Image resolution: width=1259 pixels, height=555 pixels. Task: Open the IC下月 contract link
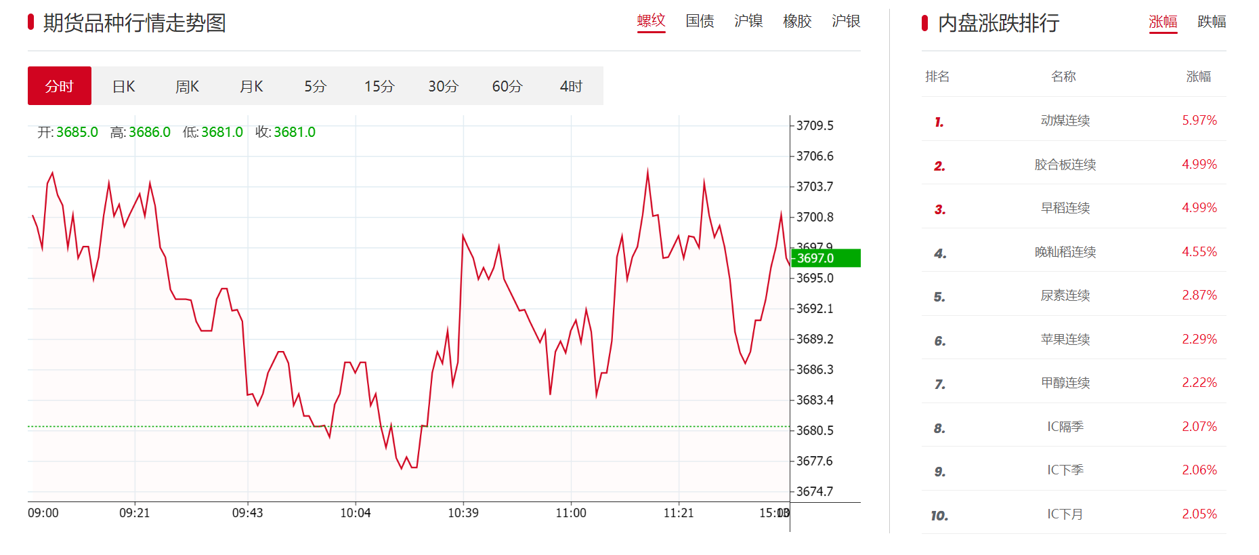pyautogui.click(x=1065, y=514)
